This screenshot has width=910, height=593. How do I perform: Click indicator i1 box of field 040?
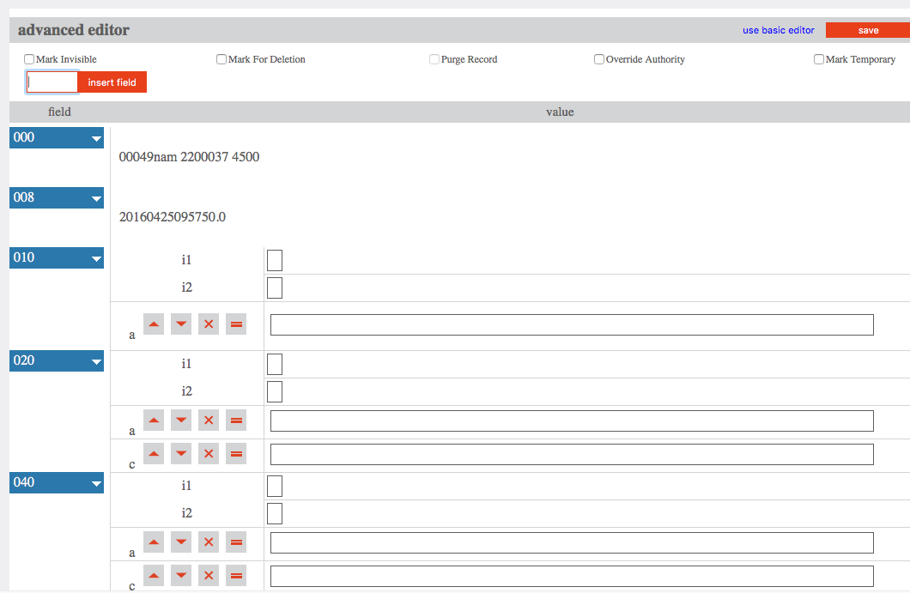pos(275,487)
